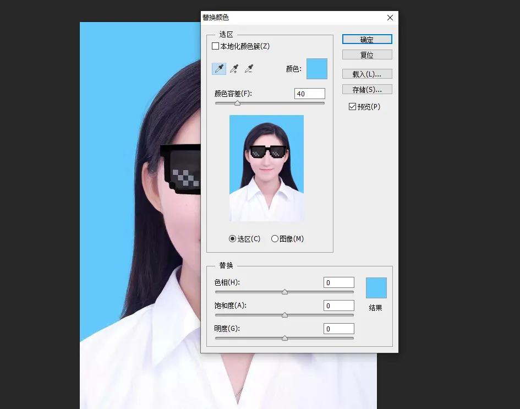Open the 颜色 color swatch picker

click(317, 68)
